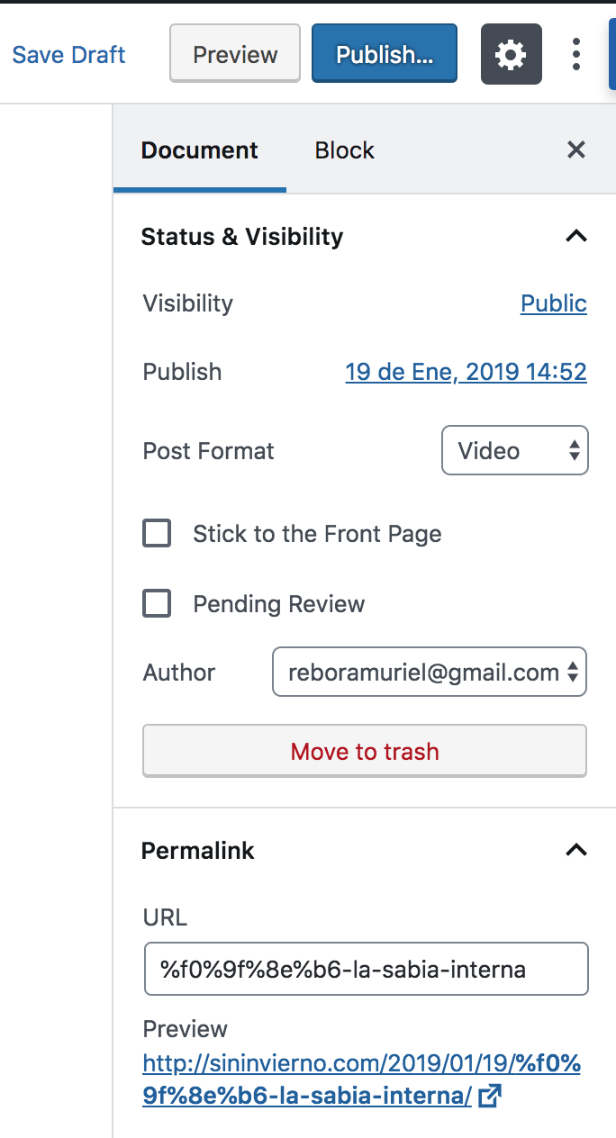This screenshot has height=1138, width=616.
Task: Click the Publish button
Action: 385,55
